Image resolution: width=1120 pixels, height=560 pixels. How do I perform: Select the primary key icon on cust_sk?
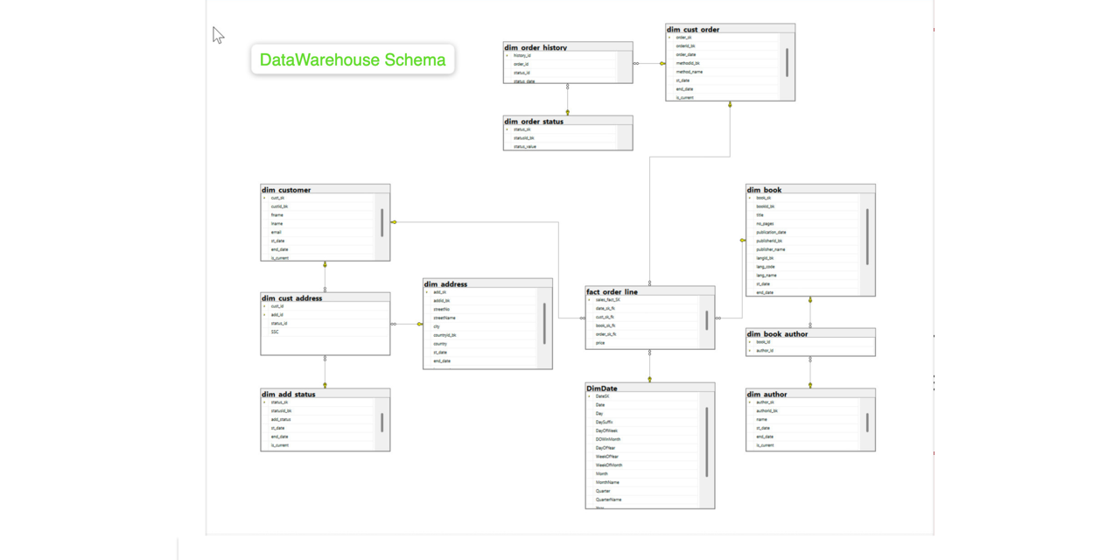point(264,197)
